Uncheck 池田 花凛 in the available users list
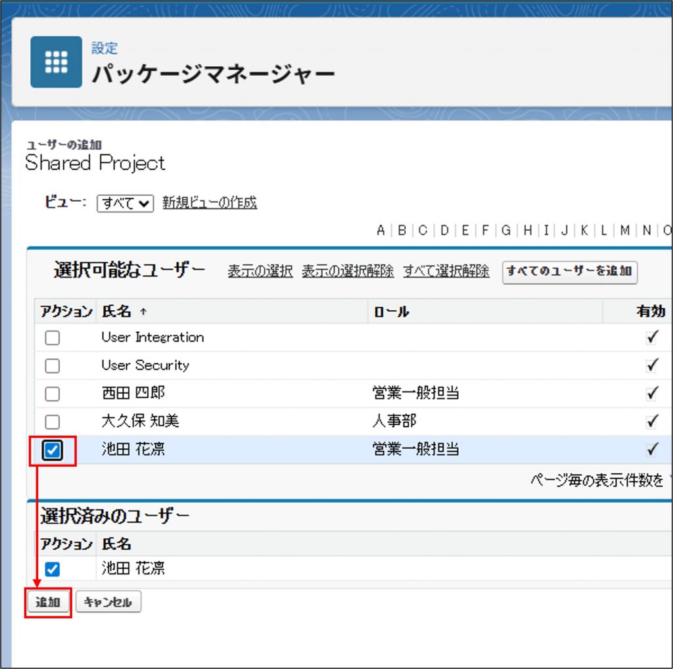The height and width of the screenshot is (669, 673). click(53, 450)
